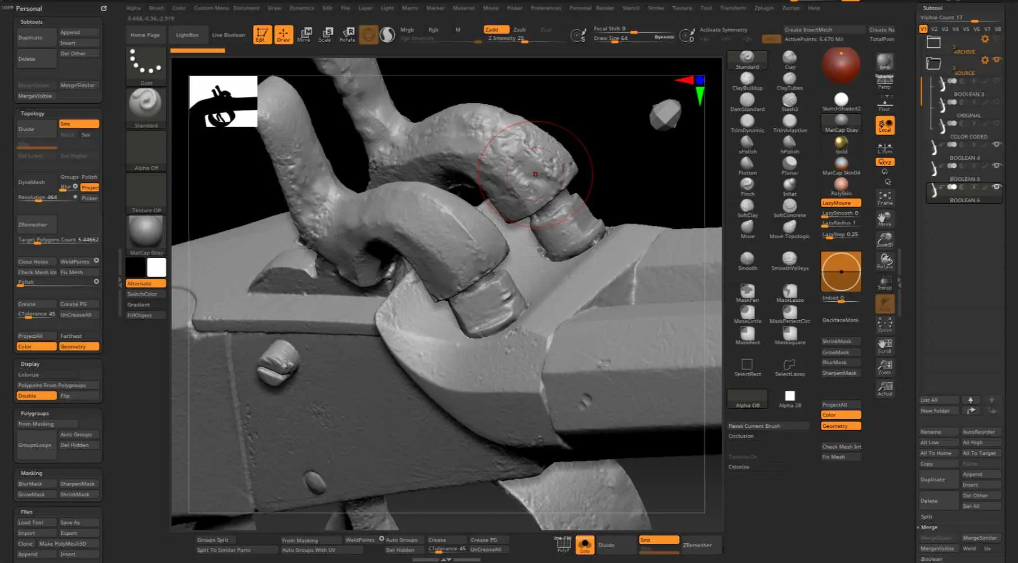Collapse the Topology section
The height and width of the screenshot is (563, 1018).
pos(32,113)
